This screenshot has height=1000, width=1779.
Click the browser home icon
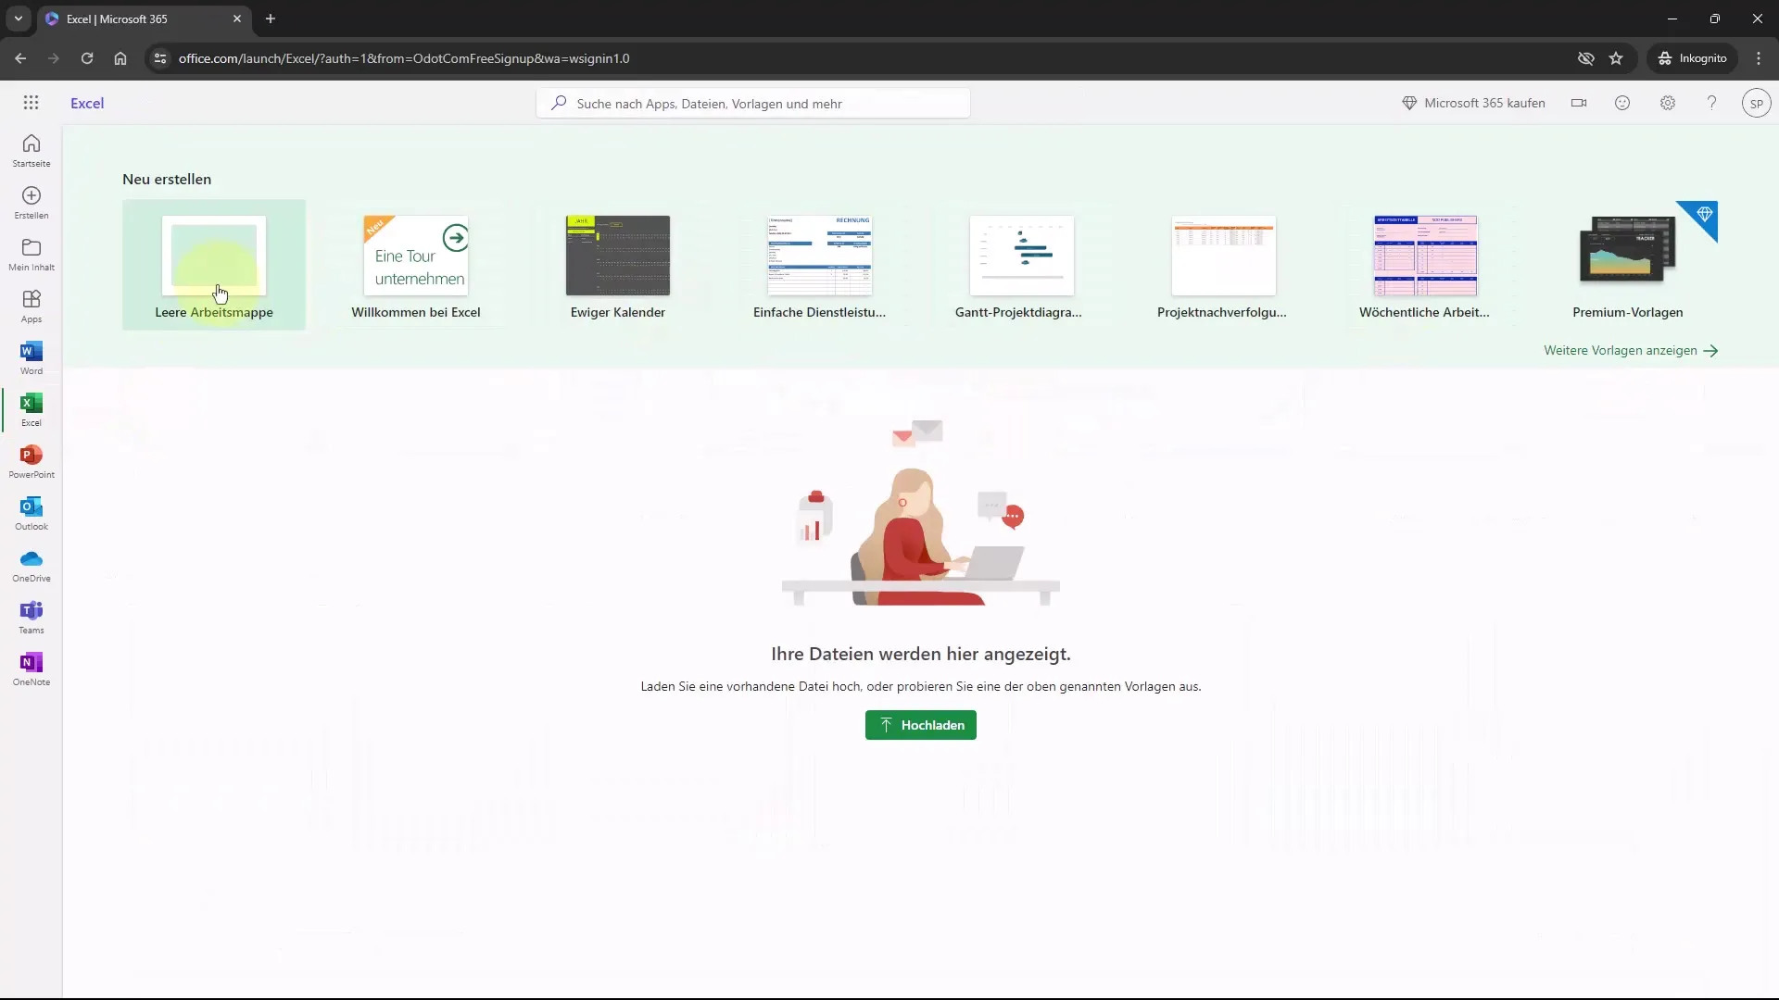tap(120, 58)
